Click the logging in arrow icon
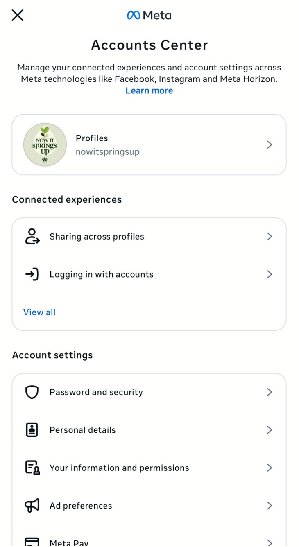 32,274
